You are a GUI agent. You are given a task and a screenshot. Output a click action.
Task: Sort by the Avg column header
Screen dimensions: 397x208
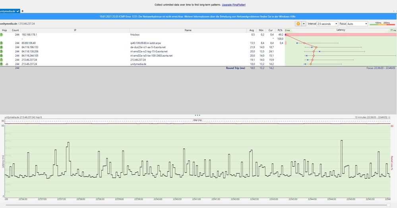point(252,30)
